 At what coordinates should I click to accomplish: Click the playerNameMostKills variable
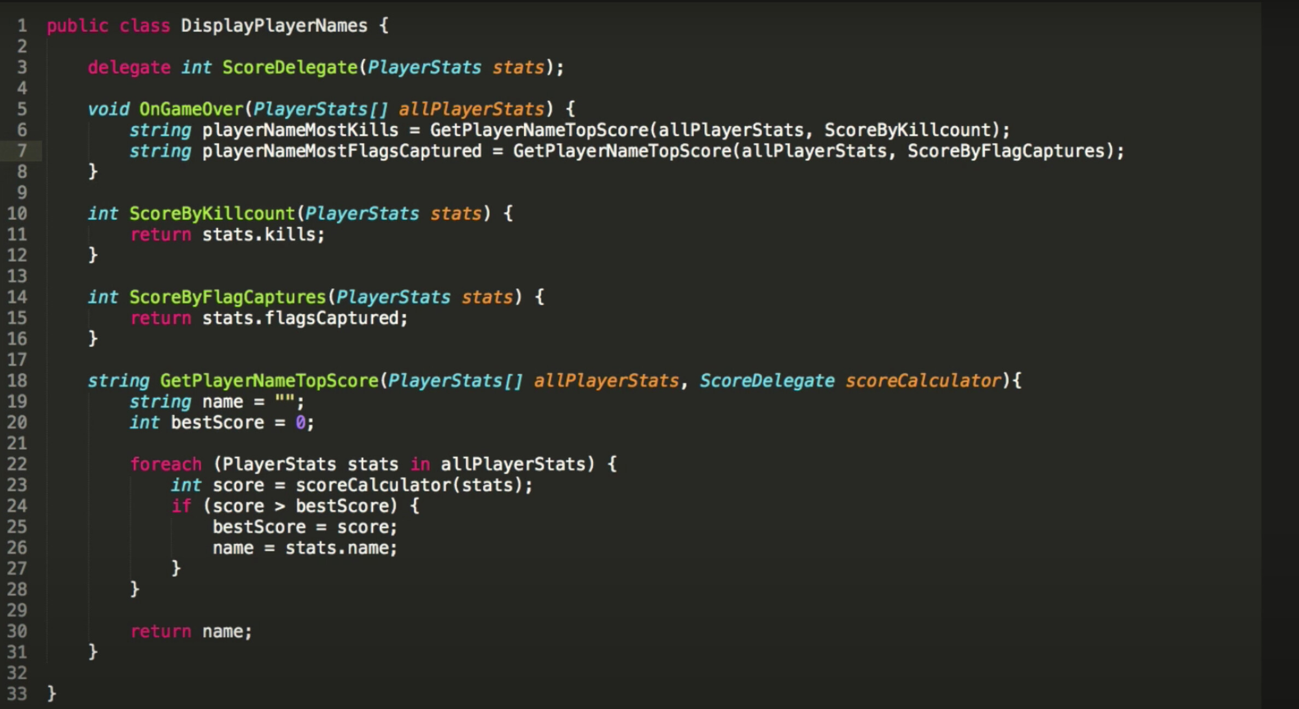click(x=300, y=130)
